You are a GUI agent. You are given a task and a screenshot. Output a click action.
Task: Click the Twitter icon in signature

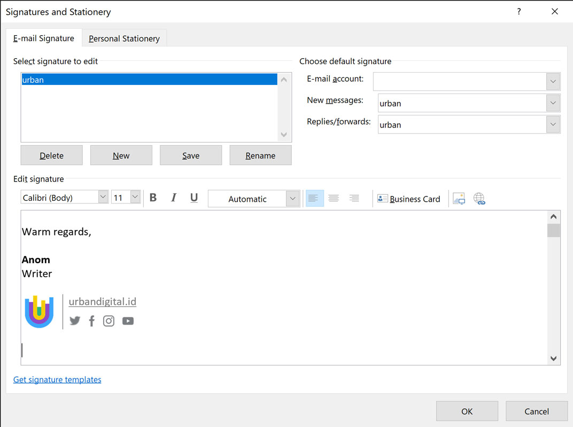tap(75, 321)
